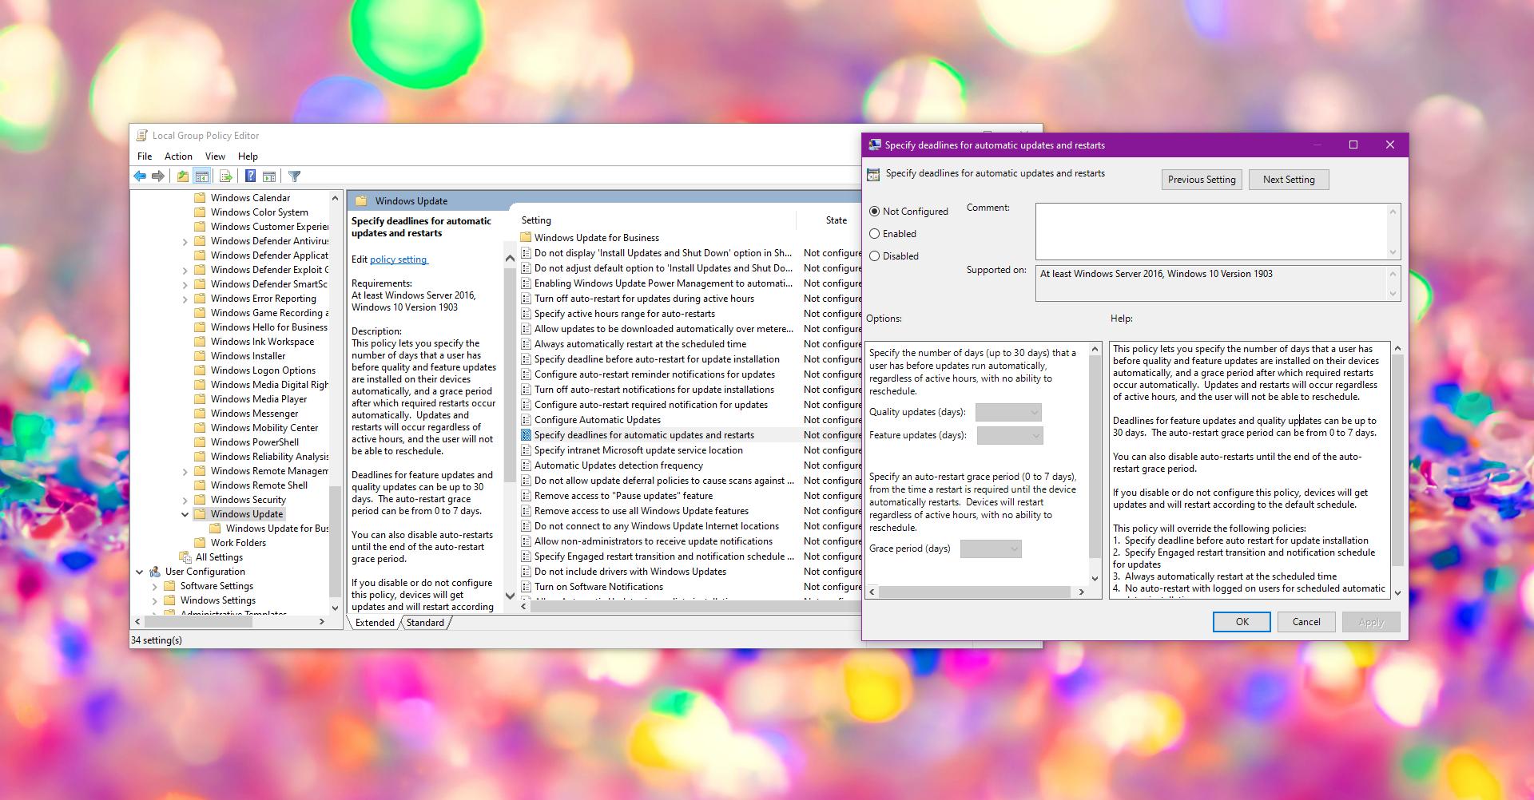Click the Windows Update header folder icon
The height and width of the screenshot is (800, 1534).
[361, 201]
